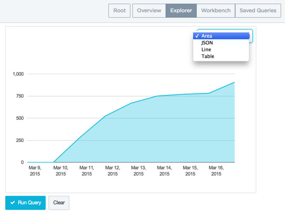Click the Mar 12, 2015 date label
Screen dimensions: 285x211
[113, 171]
